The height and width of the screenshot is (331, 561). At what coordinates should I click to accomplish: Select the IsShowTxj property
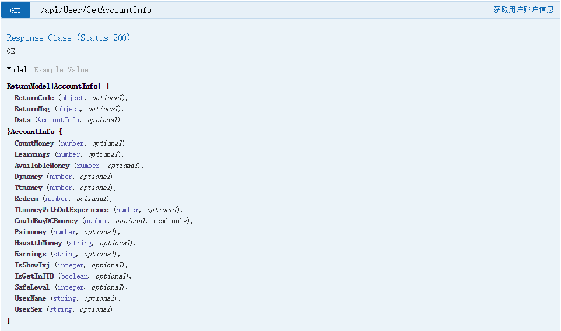coord(32,265)
